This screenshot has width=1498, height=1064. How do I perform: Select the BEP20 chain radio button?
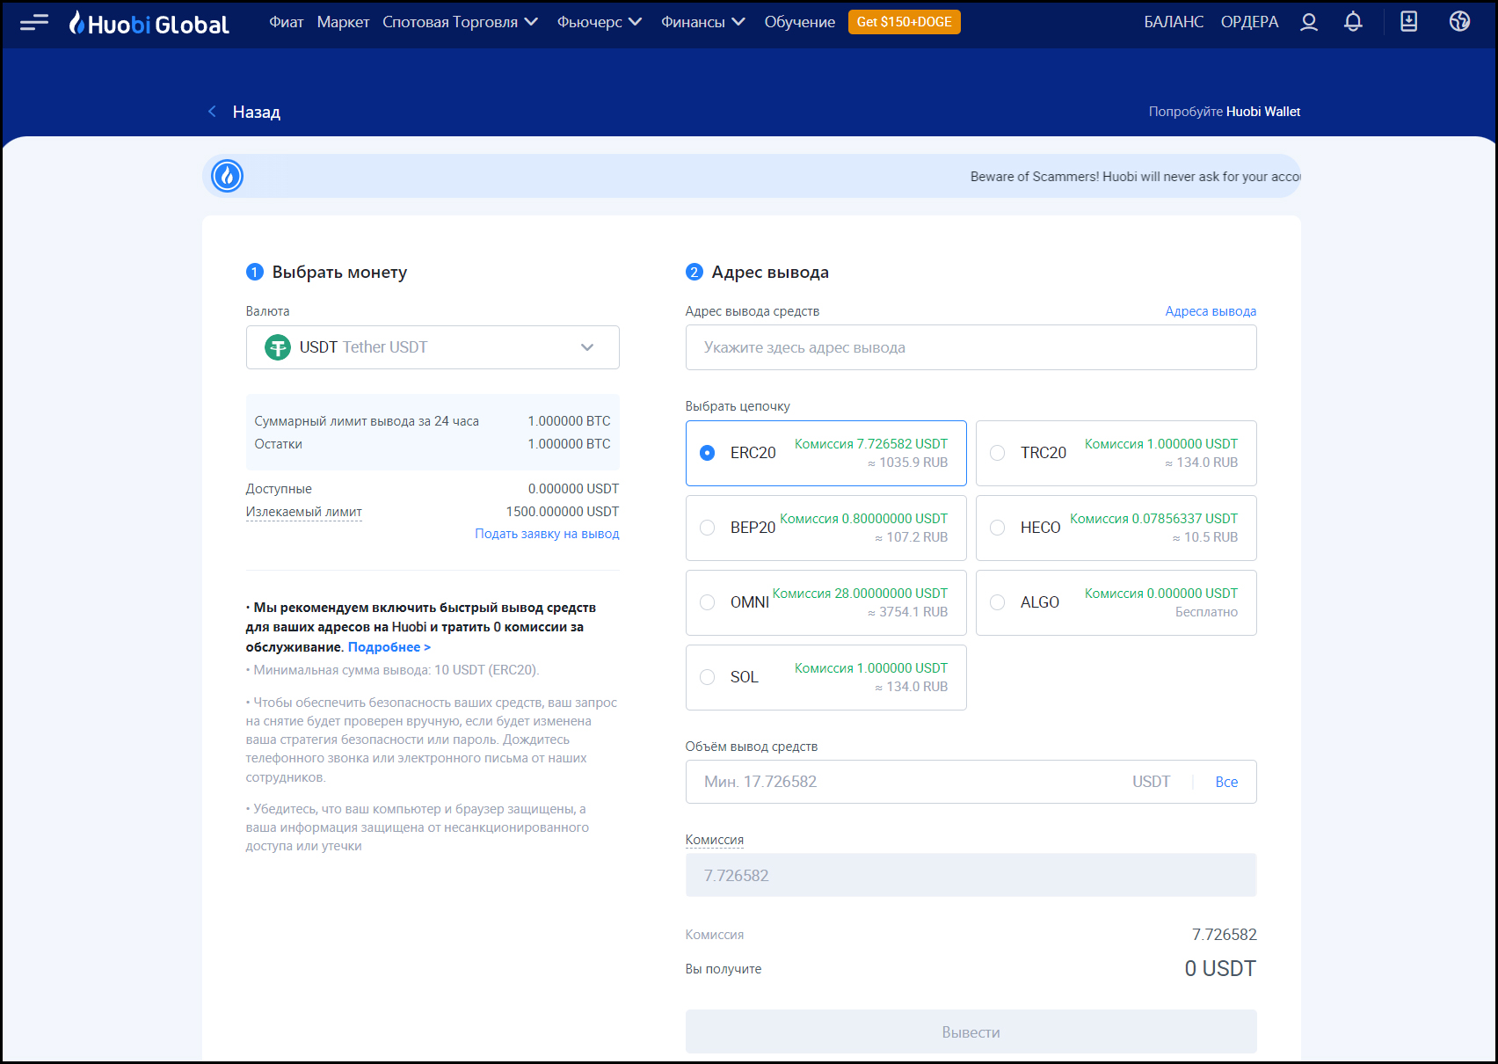point(707,528)
